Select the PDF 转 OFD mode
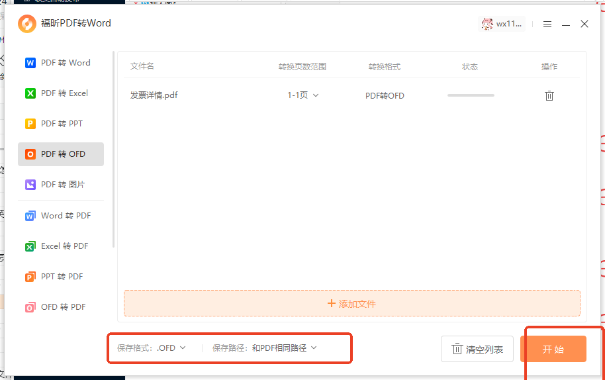The width and height of the screenshot is (605, 380). tap(61, 154)
